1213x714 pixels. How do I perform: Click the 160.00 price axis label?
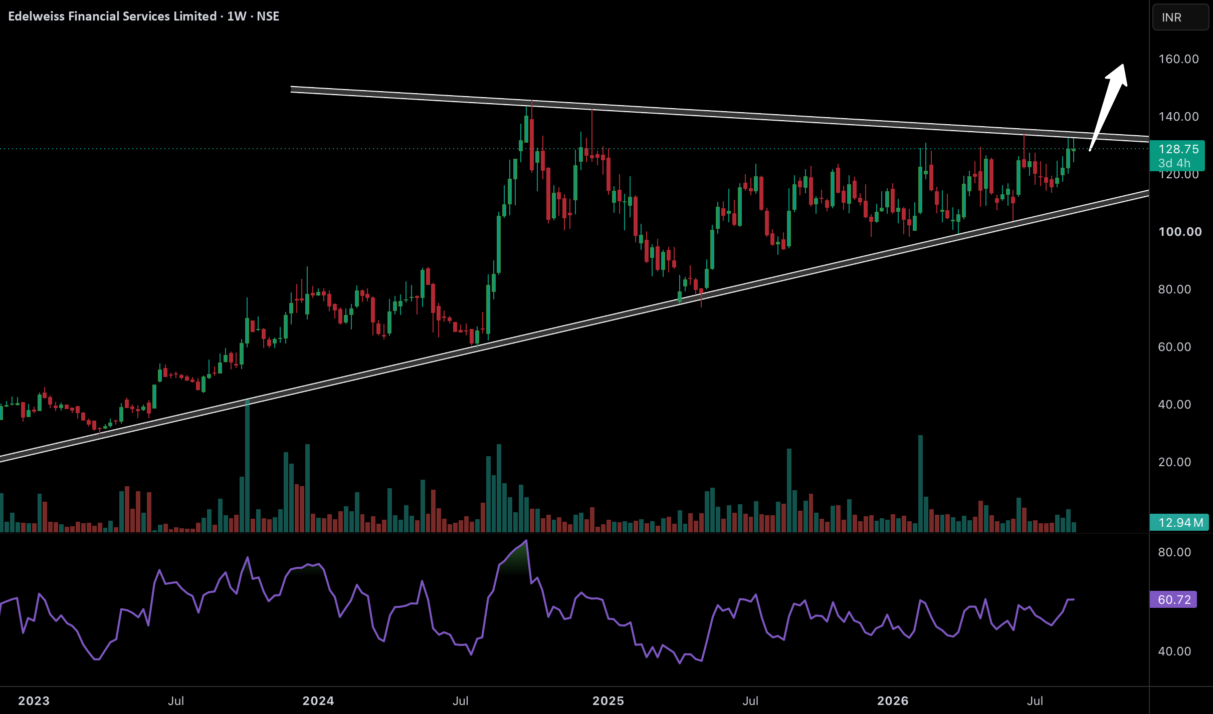pos(1178,59)
